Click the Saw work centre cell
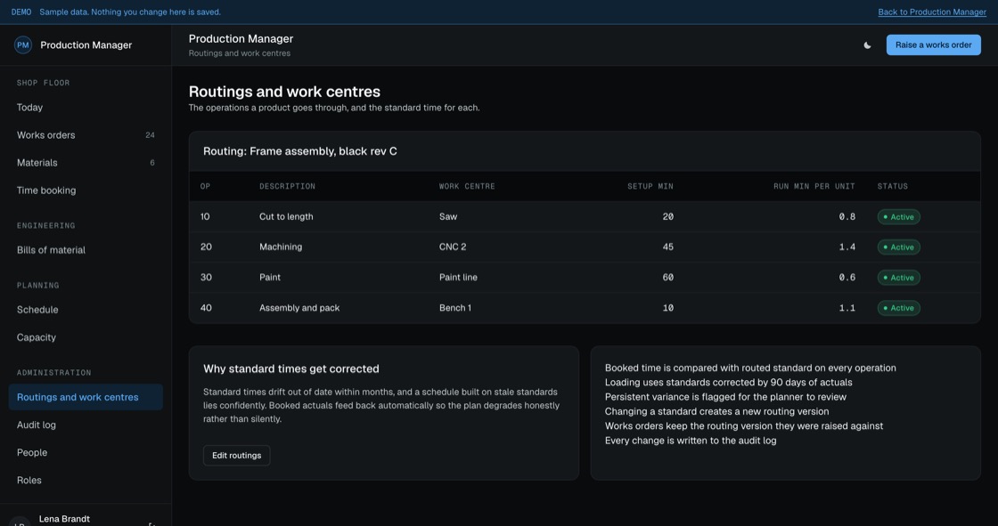Screen dimensions: 998x526 pos(448,216)
